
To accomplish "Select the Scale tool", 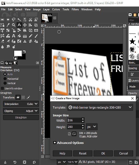I will coord(14,30).
